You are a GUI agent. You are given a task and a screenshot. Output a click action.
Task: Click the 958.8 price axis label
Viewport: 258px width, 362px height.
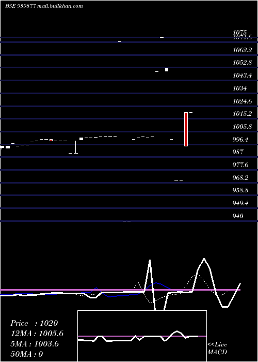point(241,190)
